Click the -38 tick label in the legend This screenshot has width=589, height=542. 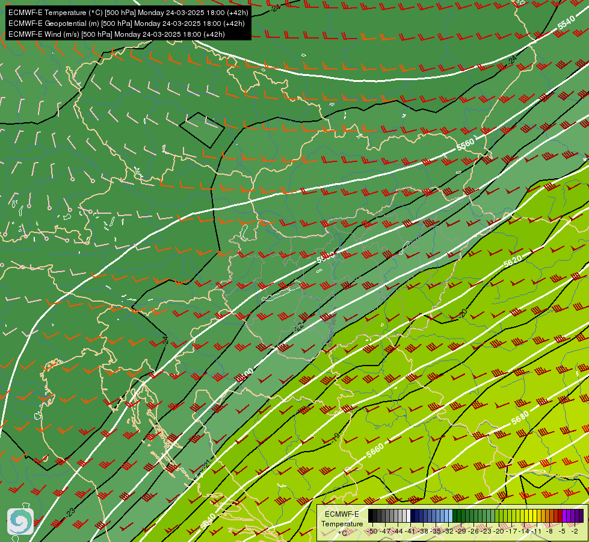pos(424,531)
